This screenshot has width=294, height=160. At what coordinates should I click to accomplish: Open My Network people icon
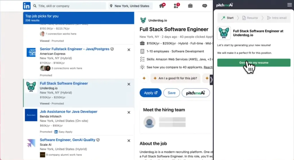176,6
